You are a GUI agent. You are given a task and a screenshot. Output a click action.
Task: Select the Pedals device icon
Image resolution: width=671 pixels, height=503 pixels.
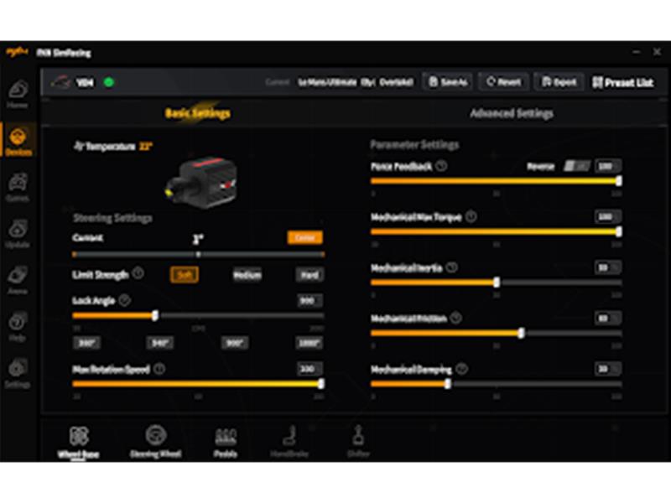coord(226,439)
